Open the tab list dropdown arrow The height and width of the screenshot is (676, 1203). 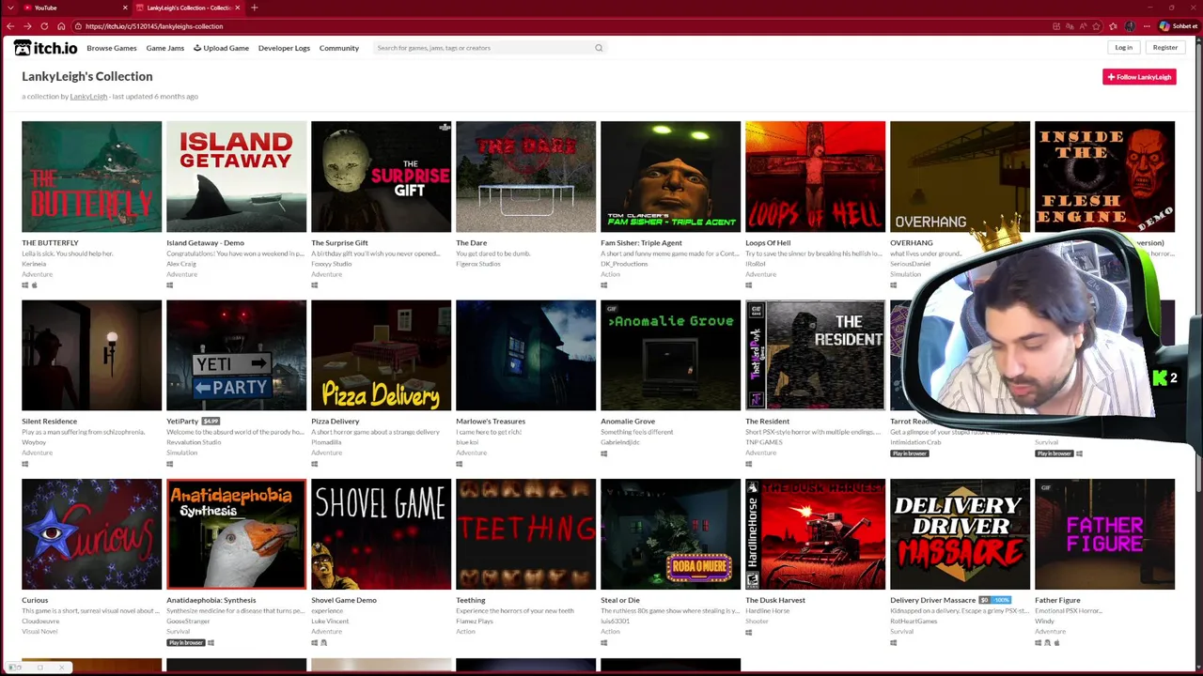[x=9, y=8]
